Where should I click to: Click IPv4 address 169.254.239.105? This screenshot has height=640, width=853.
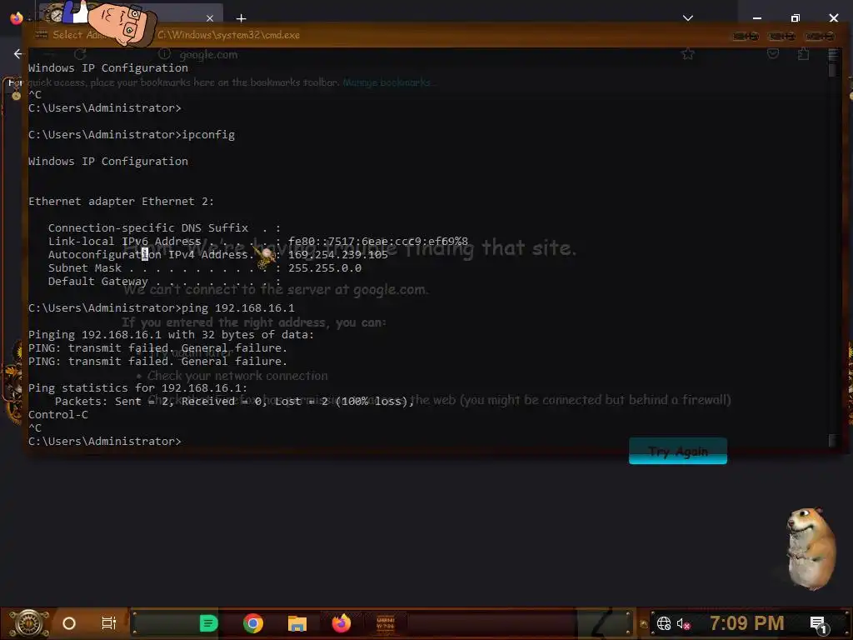point(338,254)
